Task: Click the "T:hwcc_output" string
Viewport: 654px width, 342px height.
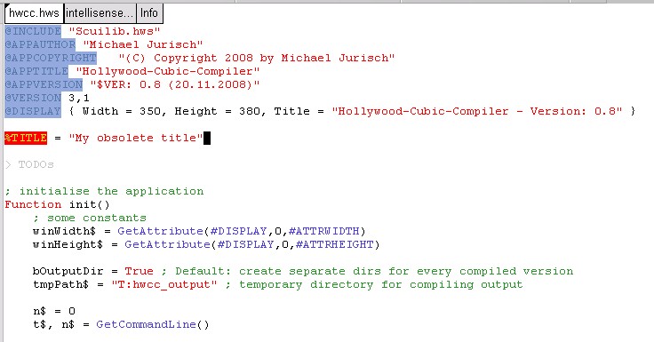Action: coord(163,285)
